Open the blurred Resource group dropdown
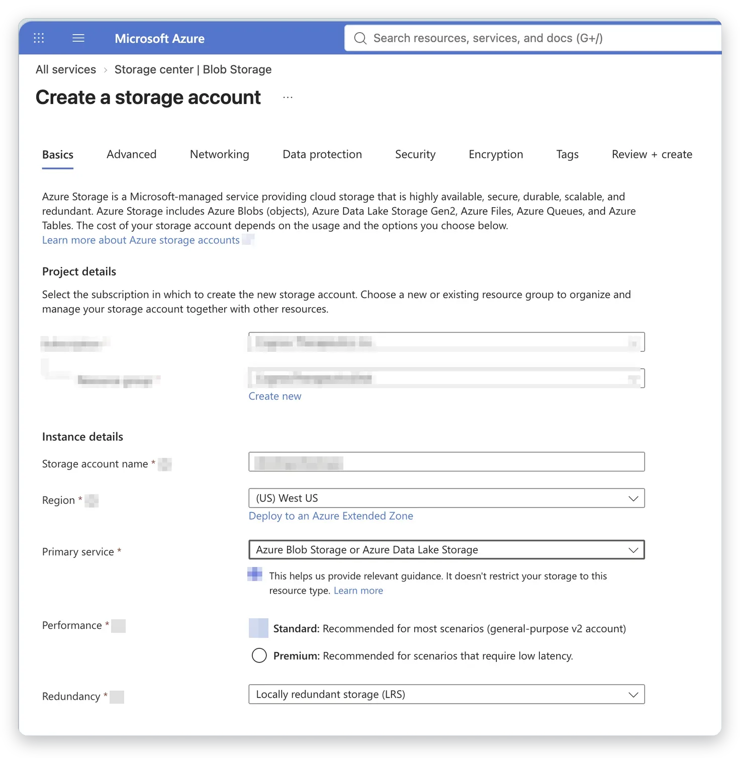 (x=446, y=378)
